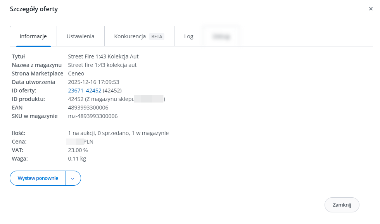Expand the Wystaw ponownie dropdown chevron

(x=73, y=178)
